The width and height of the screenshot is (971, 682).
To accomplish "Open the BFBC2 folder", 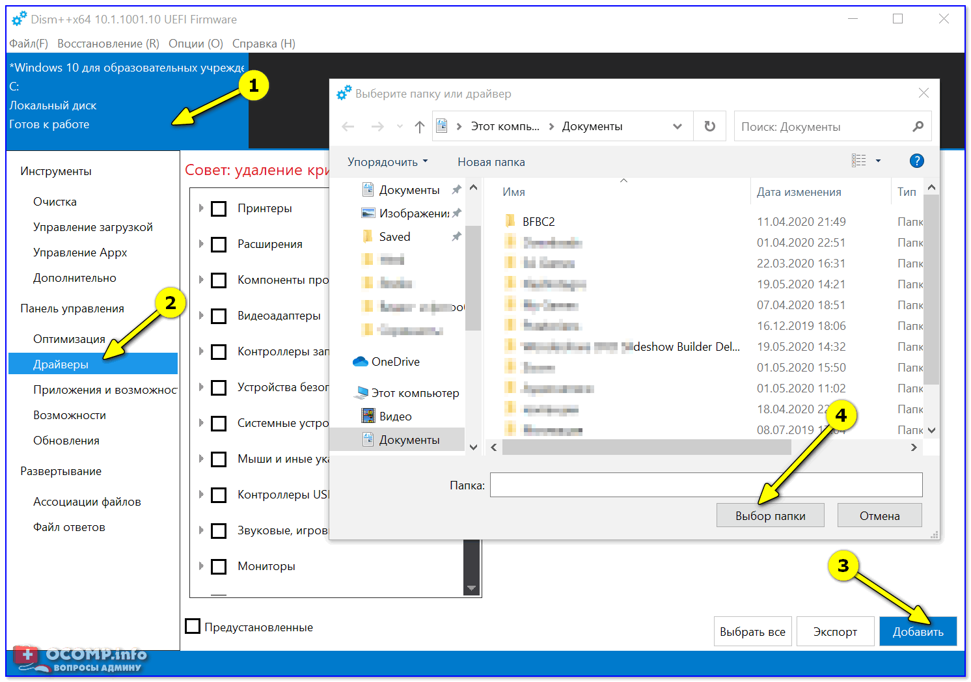I will click(x=538, y=222).
